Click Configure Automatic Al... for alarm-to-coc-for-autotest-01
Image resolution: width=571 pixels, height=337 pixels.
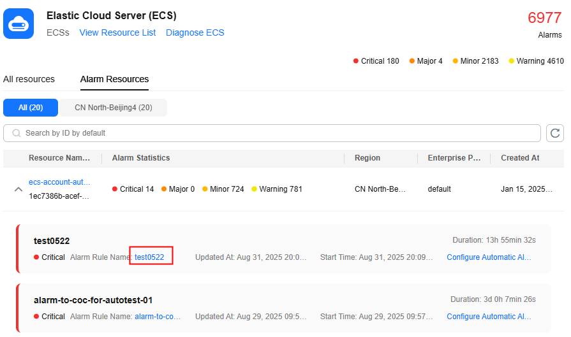[489, 317]
